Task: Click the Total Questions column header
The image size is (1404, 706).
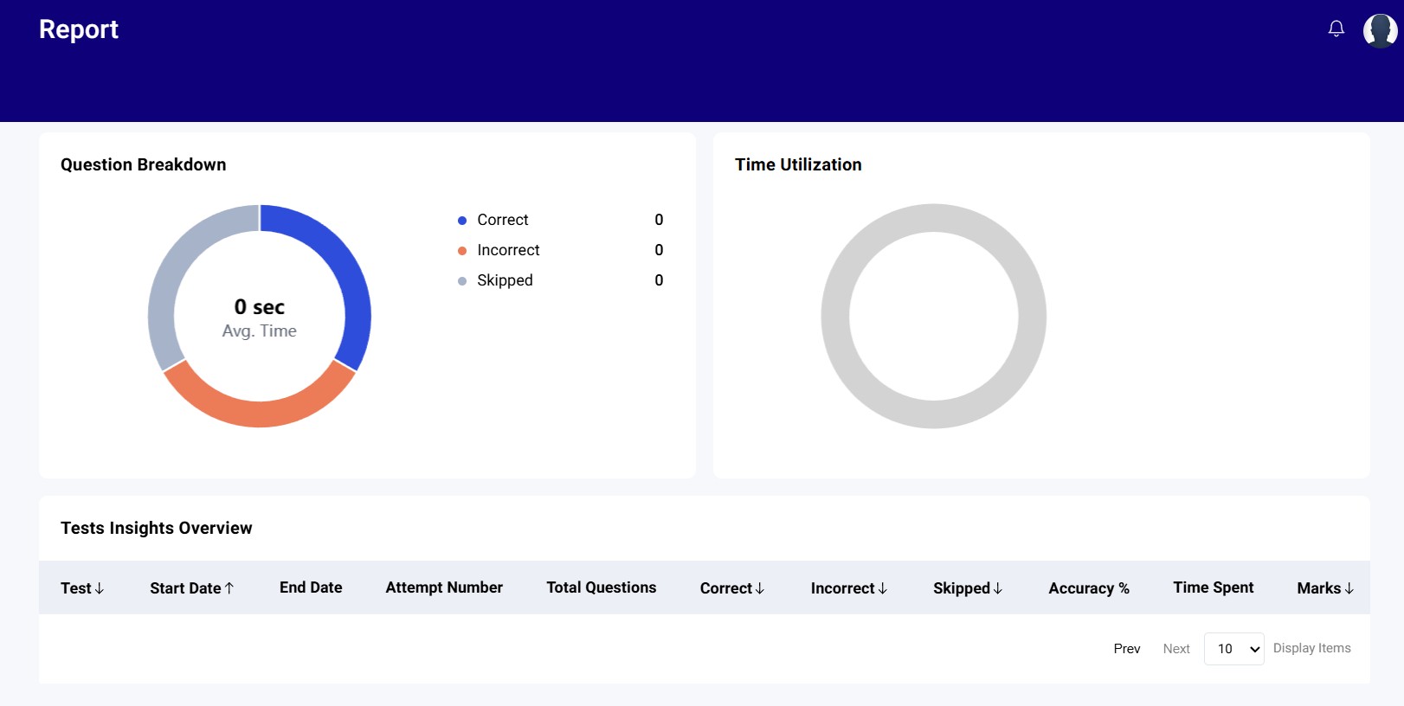Action: click(x=601, y=587)
